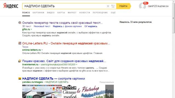175x98 pixels.
Task: Switch to the ВИДЕО tab
Action: pos(51,13)
